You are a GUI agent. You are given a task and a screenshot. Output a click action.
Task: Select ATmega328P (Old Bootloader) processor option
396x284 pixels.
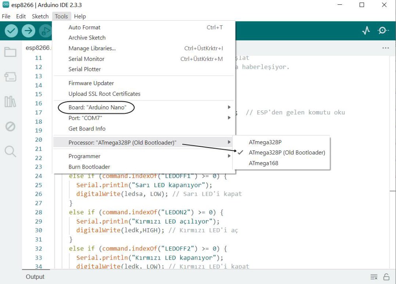[x=281, y=152]
